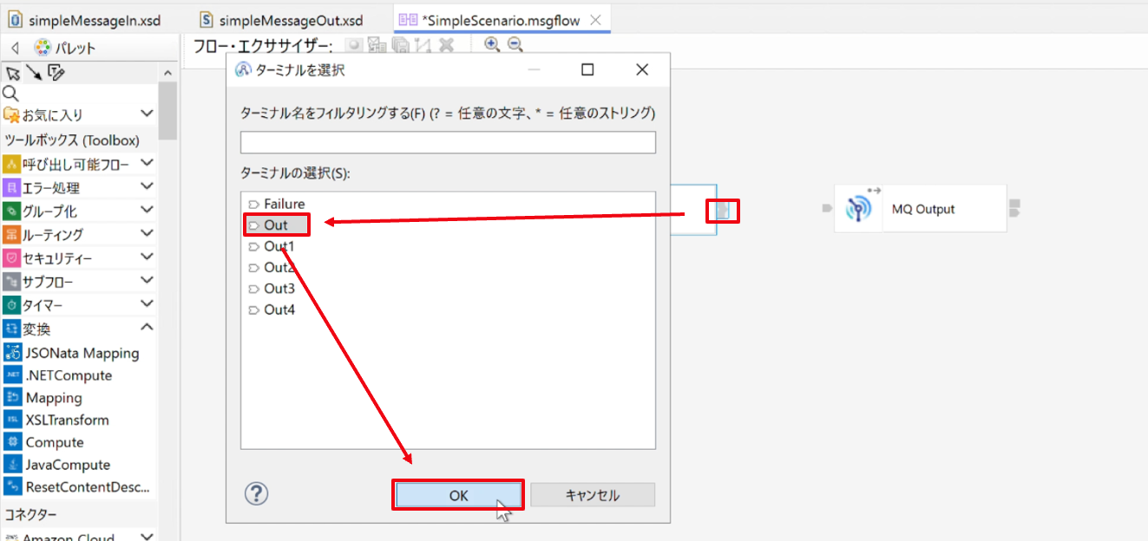Switch to the simpleMessageIn.xsd tab
1148x541 pixels.
click(x=83, y=19)
